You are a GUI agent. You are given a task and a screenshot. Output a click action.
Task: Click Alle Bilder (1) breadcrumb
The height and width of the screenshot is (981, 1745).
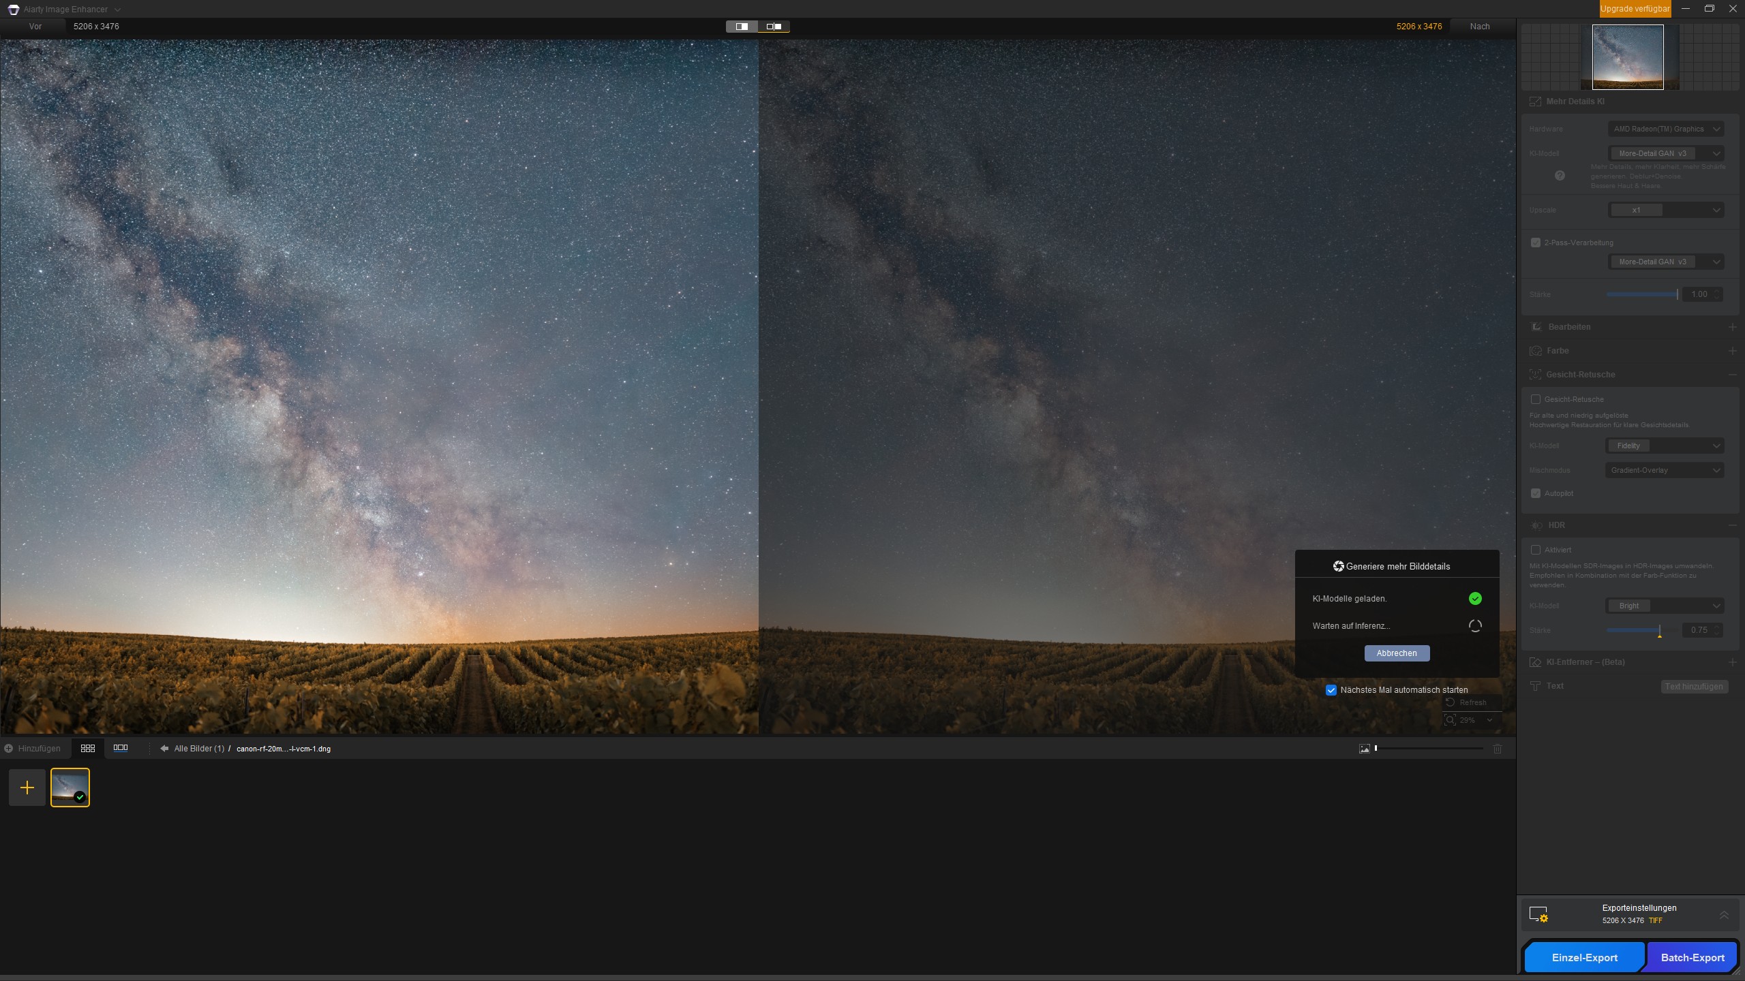click(199, 749)
